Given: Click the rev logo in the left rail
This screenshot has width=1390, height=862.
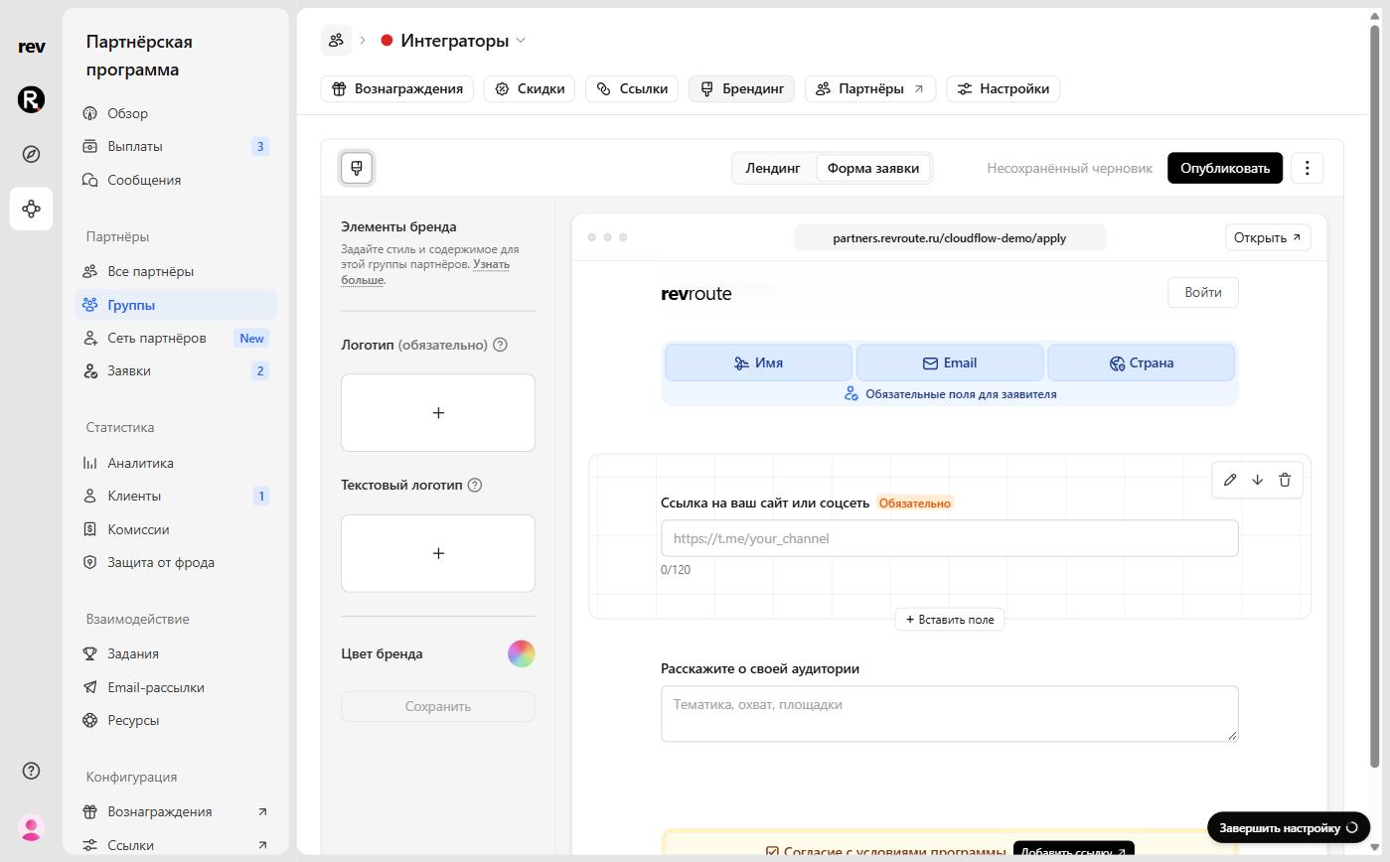Looking at the screenshot, I should coord(31,46).
